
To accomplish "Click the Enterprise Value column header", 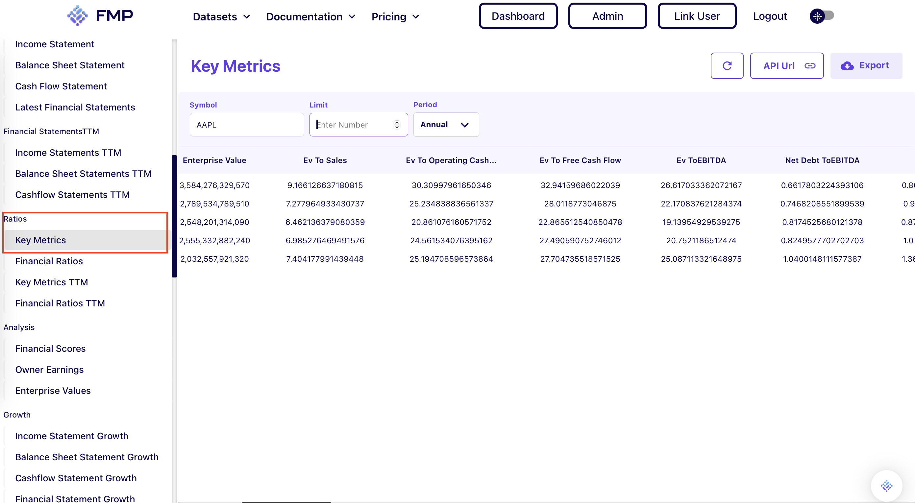I will [x=214, y=160].
